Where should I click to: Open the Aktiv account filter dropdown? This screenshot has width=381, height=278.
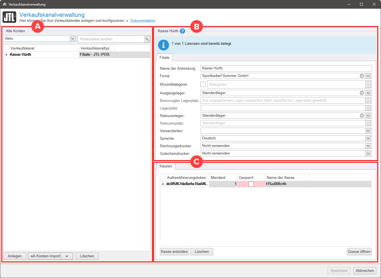(73, 39)
